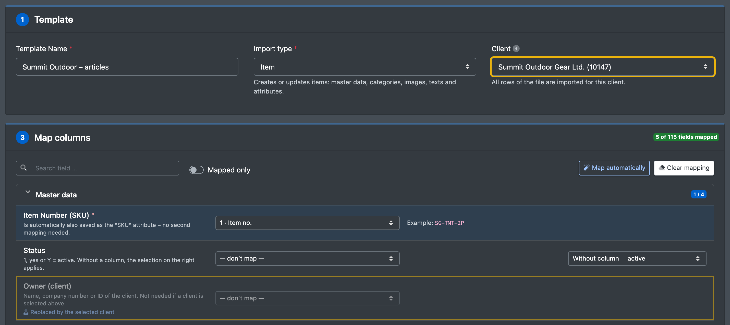Toggle the Mapped only switch
This screenshot has width=730, height=325.
[x=196, y=170]
